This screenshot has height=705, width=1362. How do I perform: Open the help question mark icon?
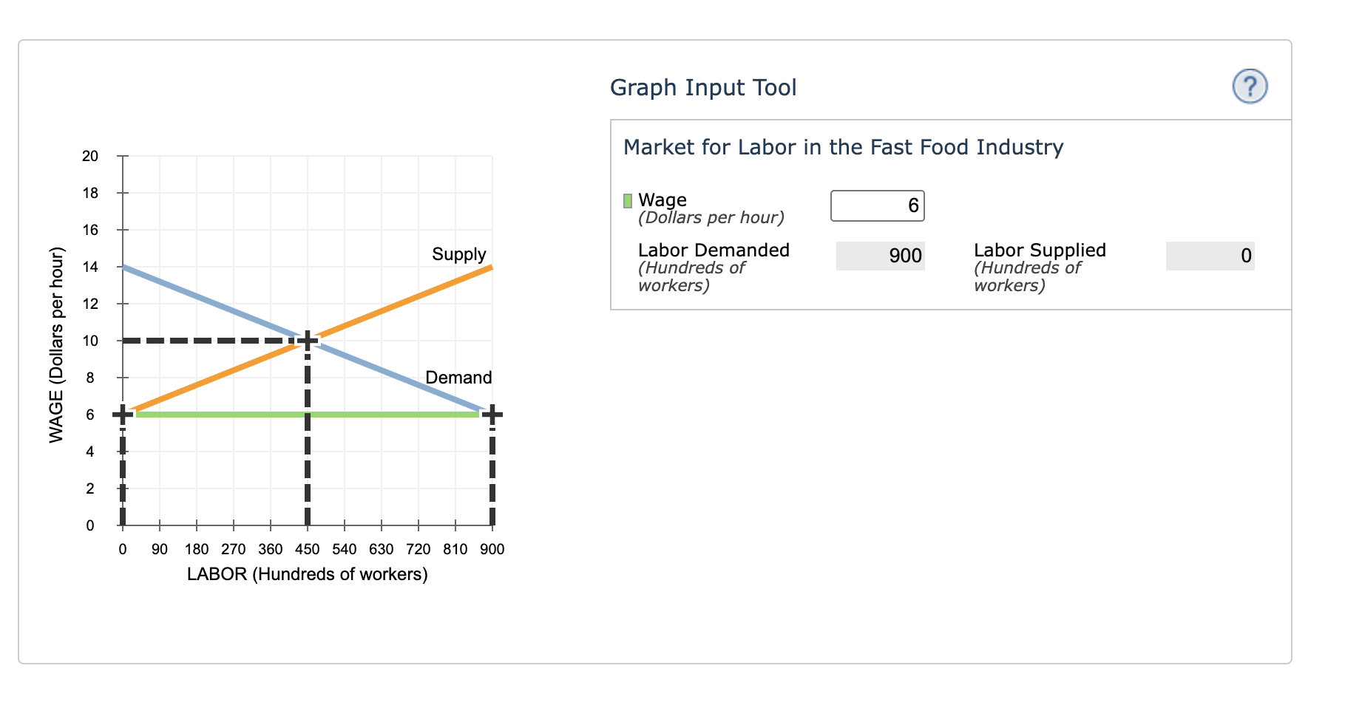1250,86
